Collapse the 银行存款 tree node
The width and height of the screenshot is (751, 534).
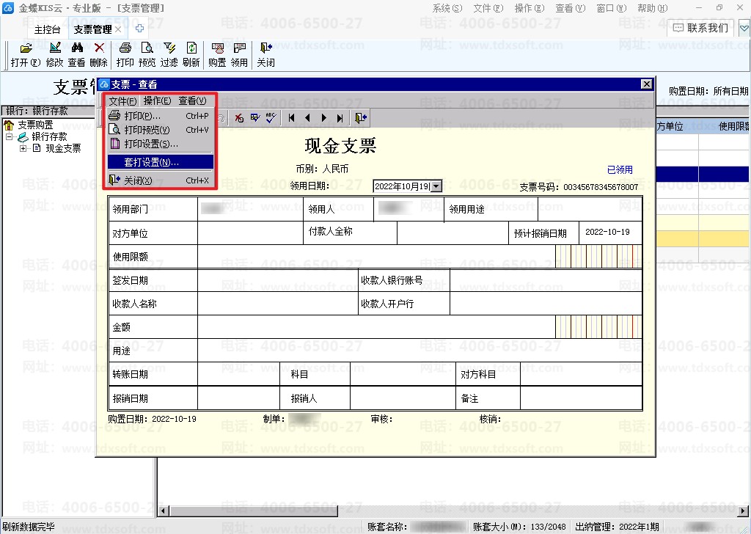pos(9,137)
